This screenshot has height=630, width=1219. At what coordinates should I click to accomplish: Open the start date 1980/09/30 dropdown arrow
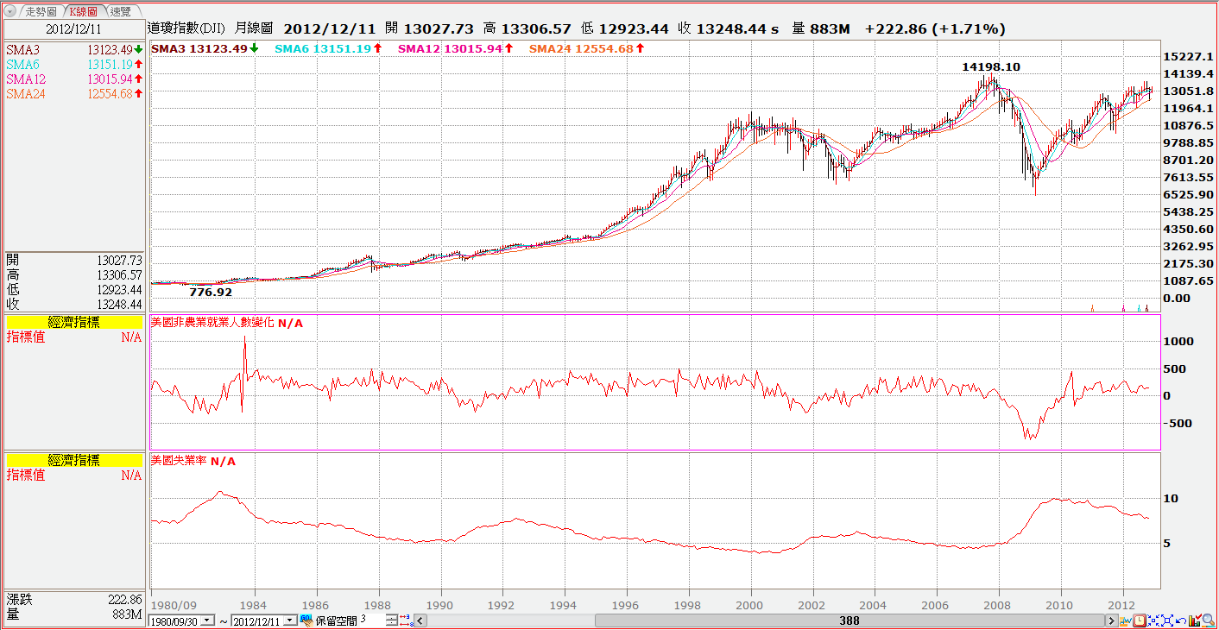tap(208, 621)
